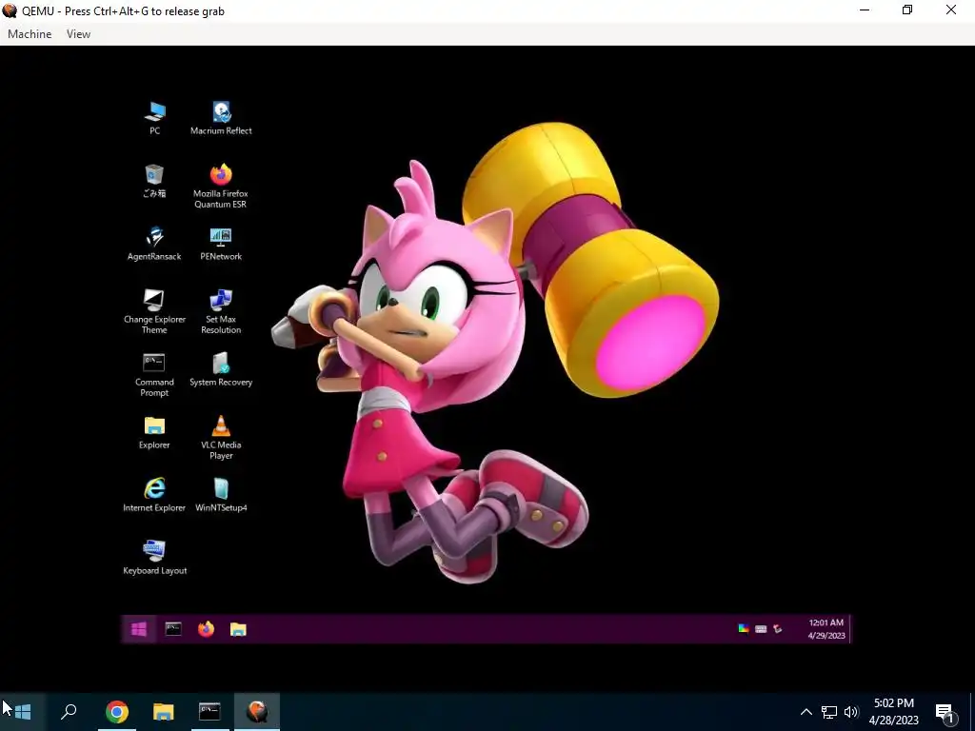This screenshot has width=975, height=731.
Task: Expand hidden host tray icons chevron
Action: click(806, 712)
